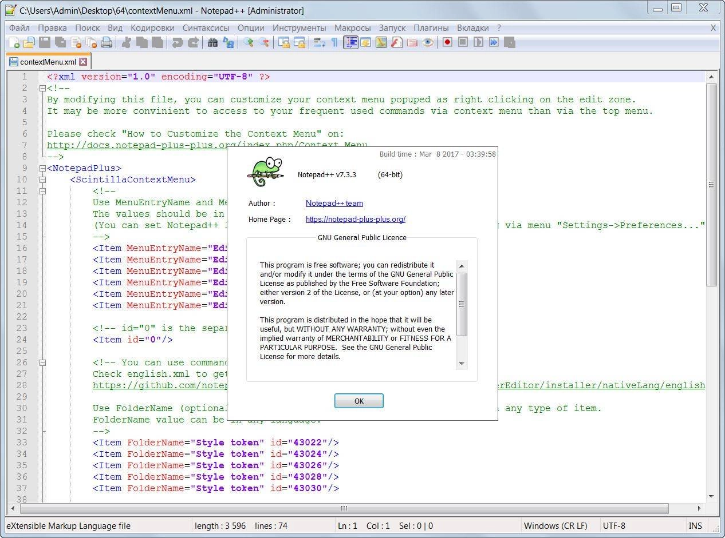Select the contextMenu.xml tab
The image size is (725, 538).
48,62
